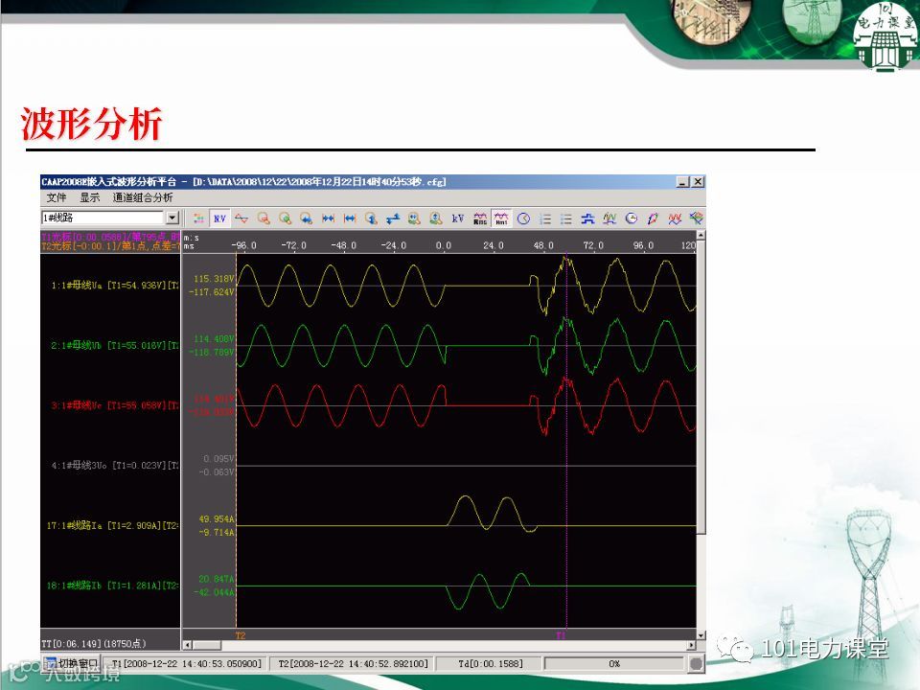Click the blue impedance symbol icon
The image size is (920, 690).
pos(587,218)
